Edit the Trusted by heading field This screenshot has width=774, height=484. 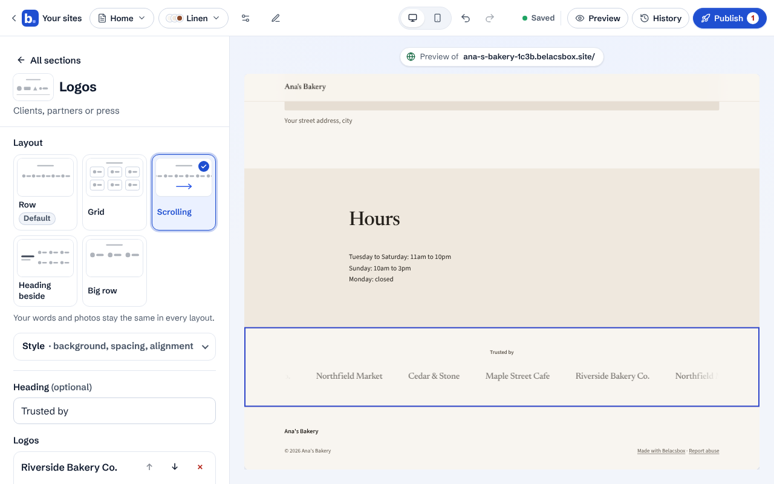pyautogui.click(x=114, y=411)
